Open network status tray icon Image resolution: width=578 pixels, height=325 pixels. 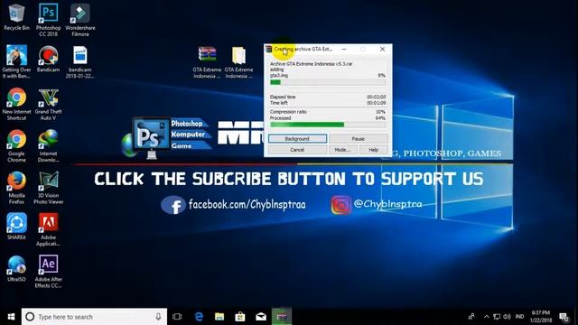(497, 317)
